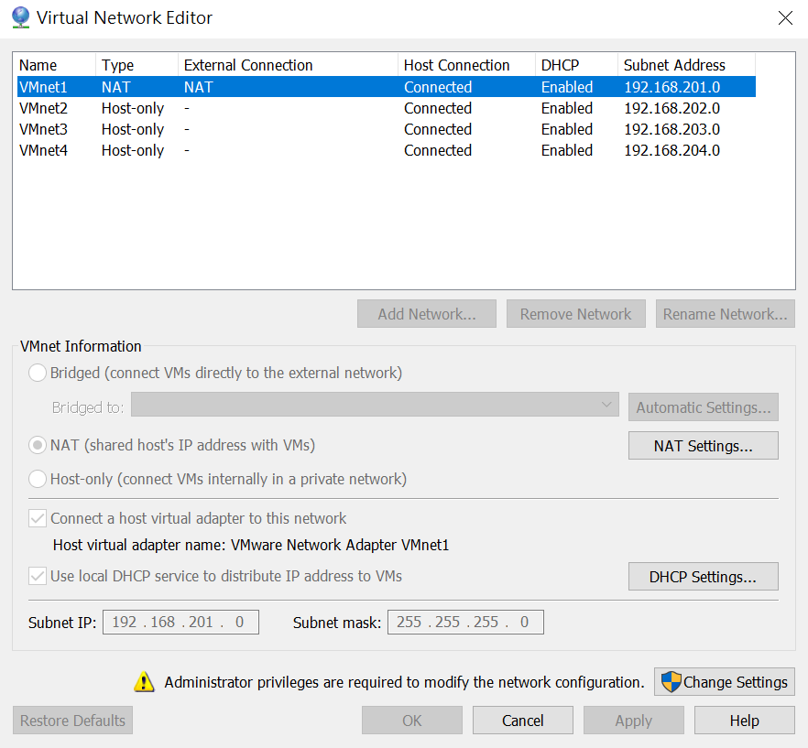Click subnet address 192.168.204.0 cell
Screen dimensions: 808x748
tap(672, 150)
